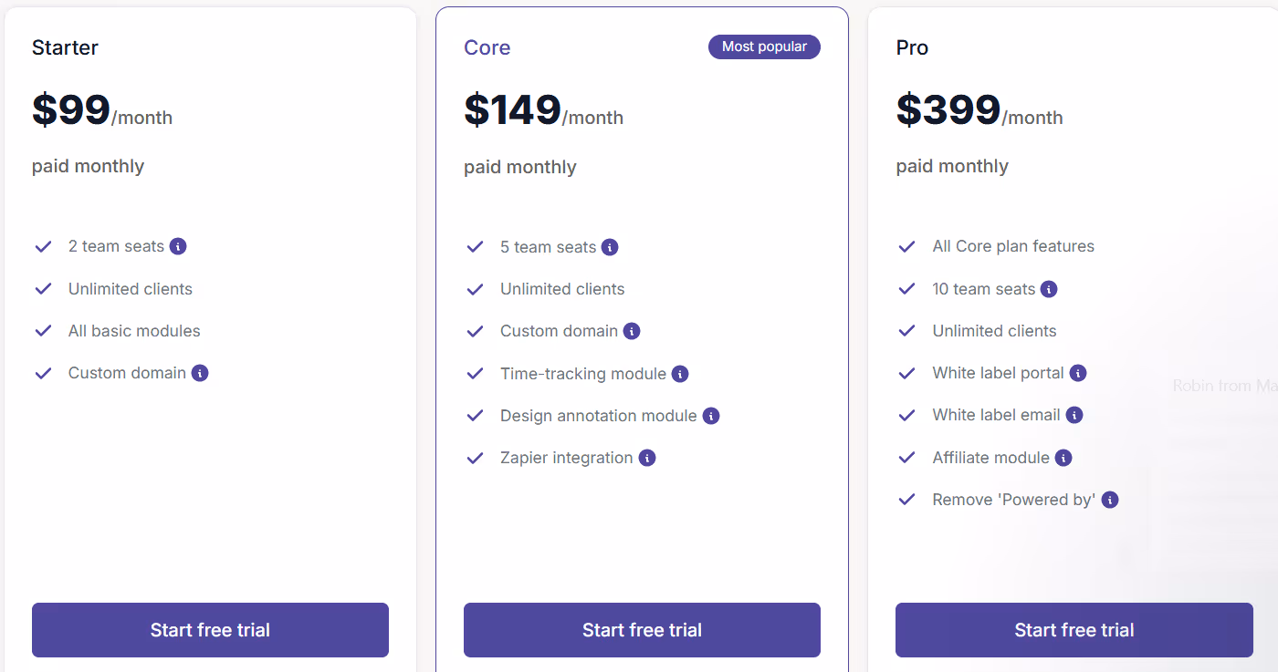Image resolution: width=1278 pixels, height=672 pixels.
Task: Show info for Time-tracking module
Action: point(680,374)
